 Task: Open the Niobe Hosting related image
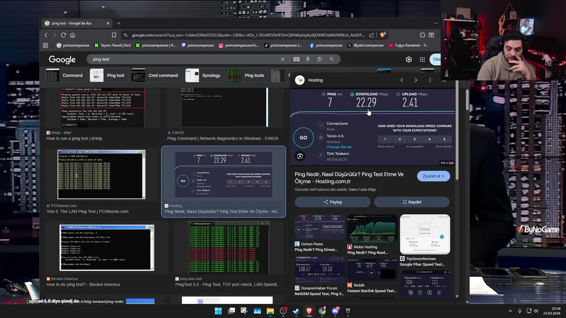pyautogui.click(x=372, y=229)
